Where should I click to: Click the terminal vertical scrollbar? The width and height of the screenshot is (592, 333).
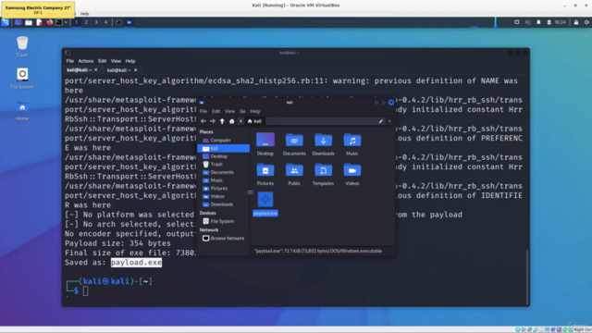[x=526, y=277]
